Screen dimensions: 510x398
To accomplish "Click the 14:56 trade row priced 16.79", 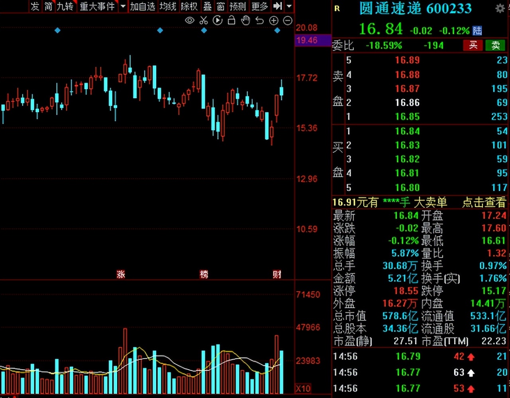I will coord(420,356).
